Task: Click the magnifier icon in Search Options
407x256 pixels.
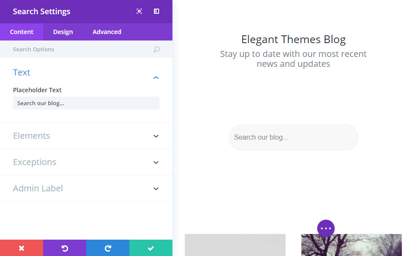Action: [156, 49]
